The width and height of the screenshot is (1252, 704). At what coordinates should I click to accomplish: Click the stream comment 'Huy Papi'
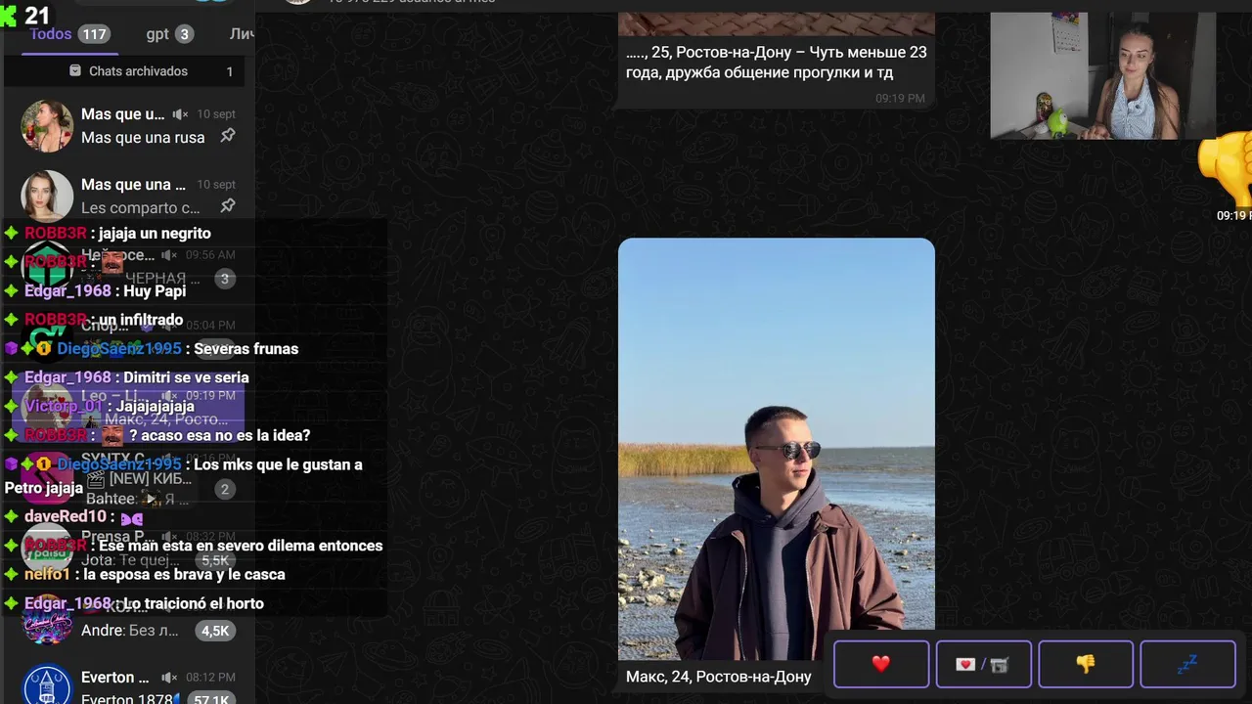[155, 291]
